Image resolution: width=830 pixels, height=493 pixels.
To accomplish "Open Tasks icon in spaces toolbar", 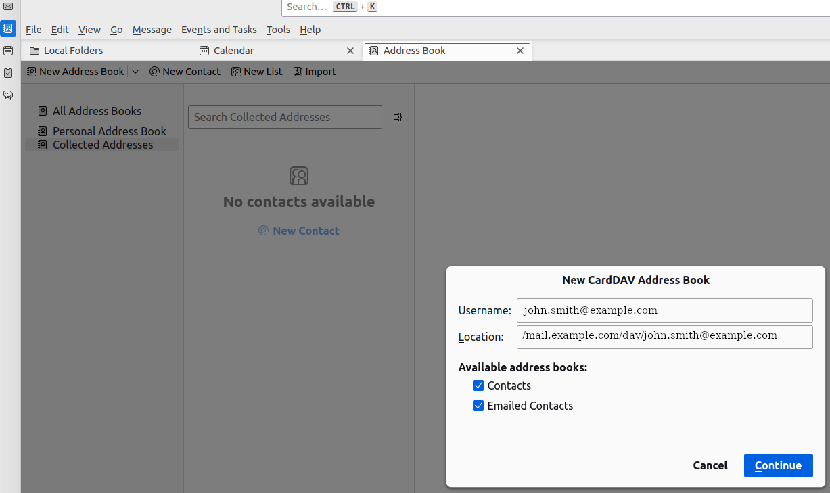I will tap(8, 73).
